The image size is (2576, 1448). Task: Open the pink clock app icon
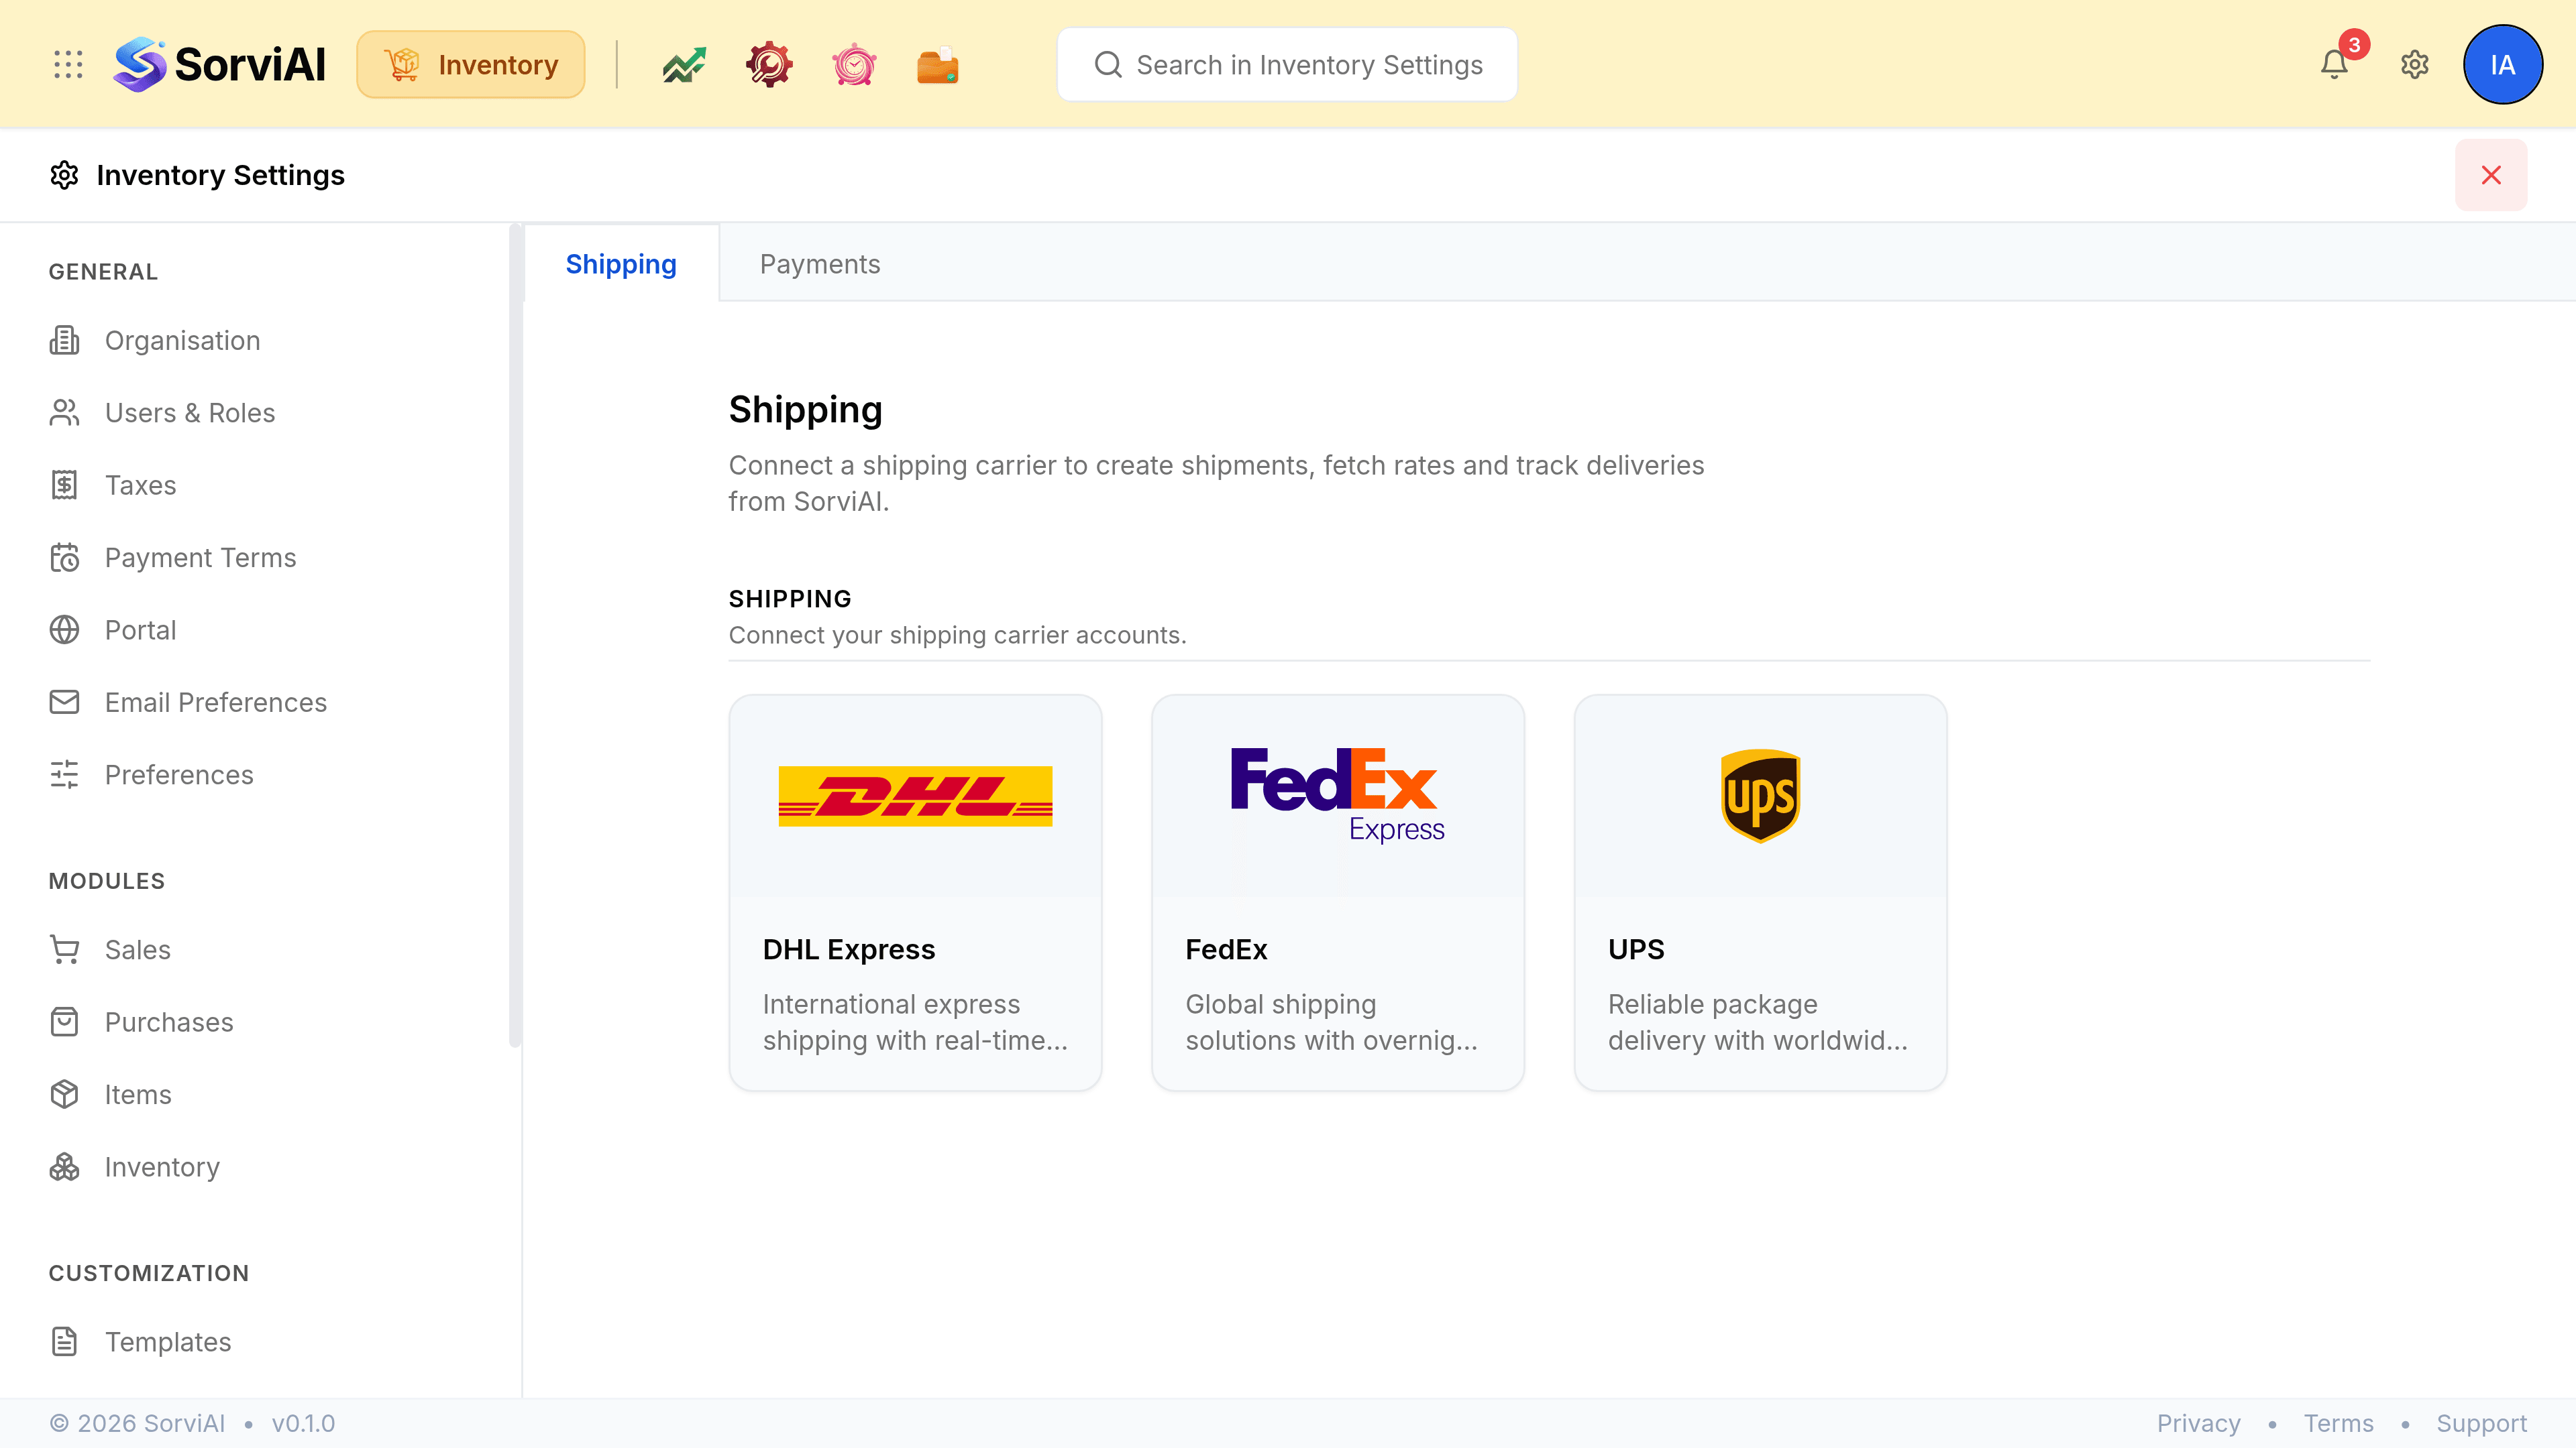tap(854, 65)
